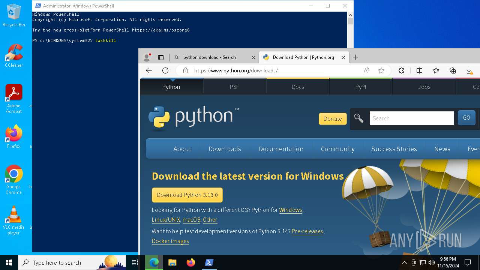View site information lock icon
This screenshot has width=480, height=270.
pos(185,70)
